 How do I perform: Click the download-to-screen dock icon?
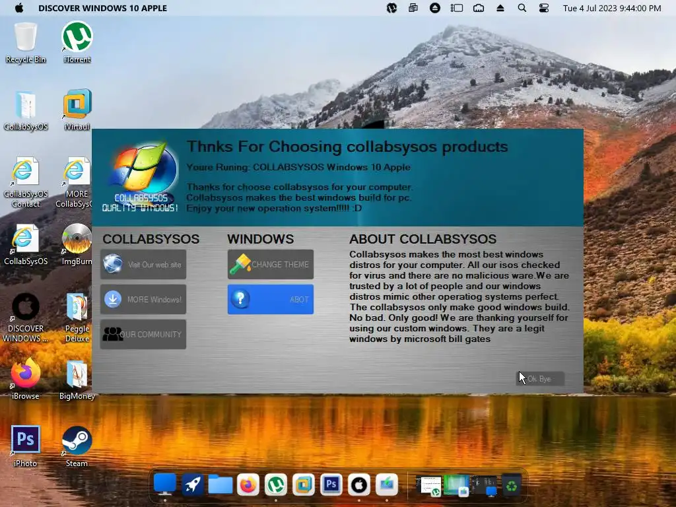click(x=387, y=485)
